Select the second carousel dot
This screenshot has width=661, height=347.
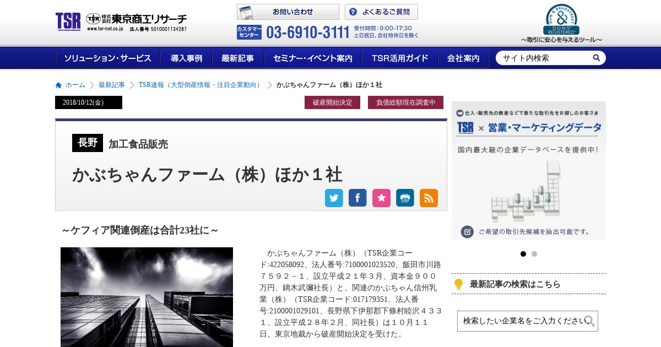(x=534, y=254)
